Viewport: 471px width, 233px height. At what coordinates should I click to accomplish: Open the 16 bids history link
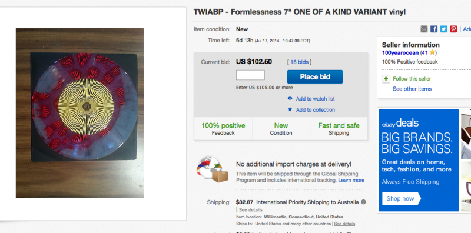299,62
